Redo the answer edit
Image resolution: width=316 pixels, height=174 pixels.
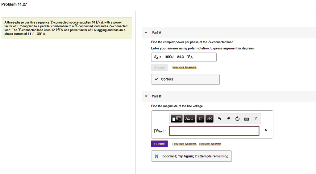coord(228,119)
